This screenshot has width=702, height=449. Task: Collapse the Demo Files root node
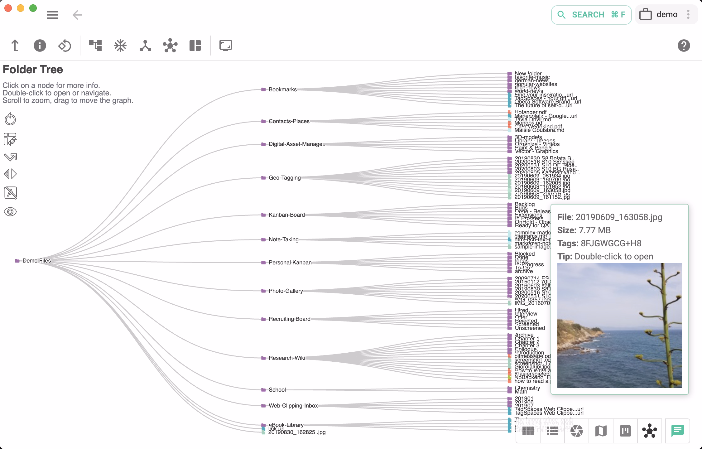click(17, 261)
